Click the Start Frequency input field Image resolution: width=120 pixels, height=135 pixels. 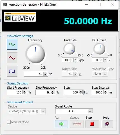(x=15, y=92)
